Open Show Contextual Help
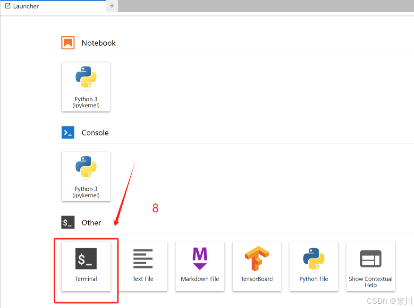This screenshot has height=308, width=414. click(x=371, y=267)
